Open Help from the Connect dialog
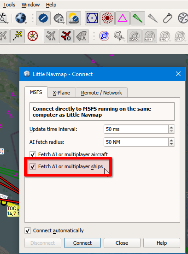 click(162, 243)
